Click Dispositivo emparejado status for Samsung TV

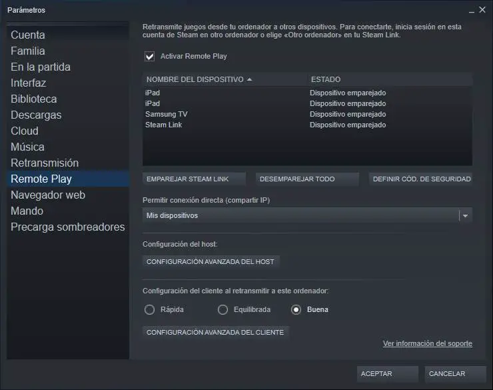tap(348, 114)
